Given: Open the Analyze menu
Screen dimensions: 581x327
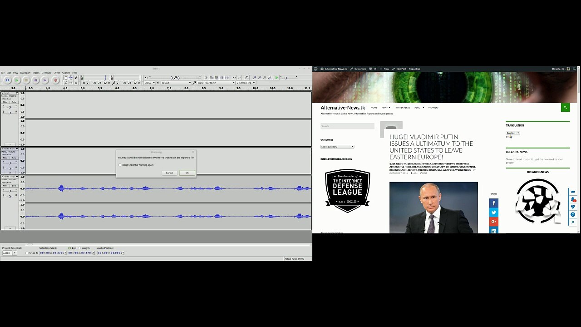Looking at the screenshot, I should [66, 73].
